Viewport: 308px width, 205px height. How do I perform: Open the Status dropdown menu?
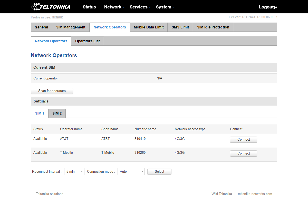pos(91,7)
